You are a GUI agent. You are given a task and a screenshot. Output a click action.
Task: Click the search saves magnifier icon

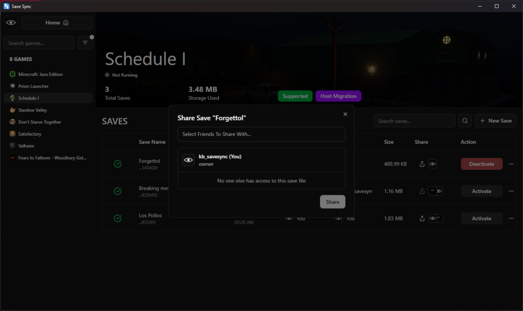(465, 121)
